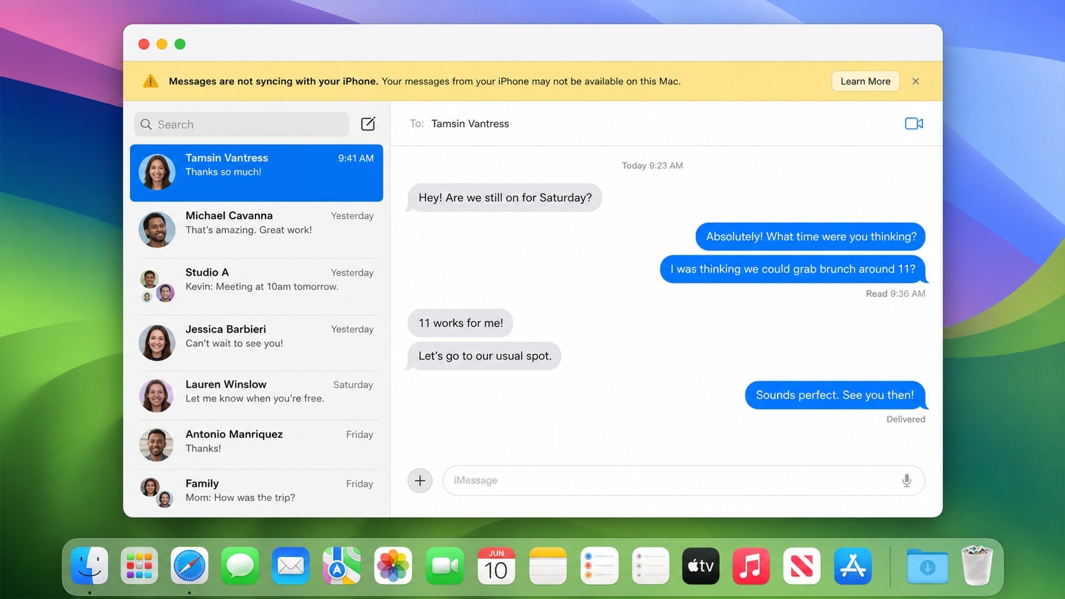Screen dimensions: 1065x599
Task: Click the brunch around 11 message bubble
Action: click(793, 269)
